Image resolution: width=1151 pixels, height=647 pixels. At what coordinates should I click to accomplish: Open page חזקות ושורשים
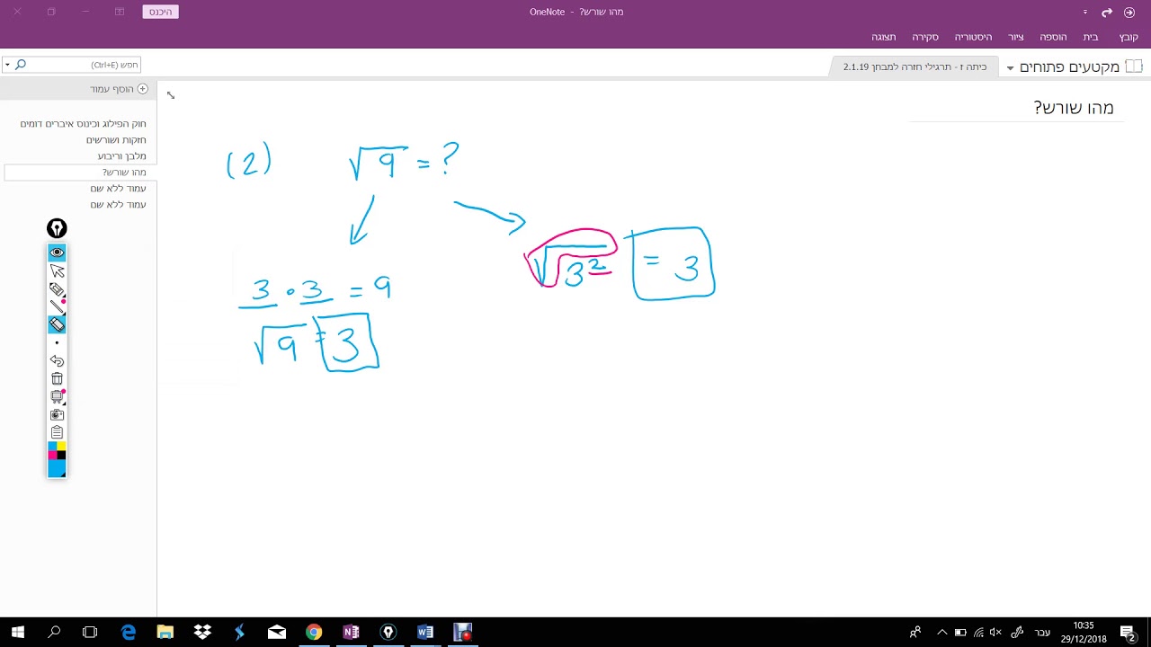coord(116,140)
